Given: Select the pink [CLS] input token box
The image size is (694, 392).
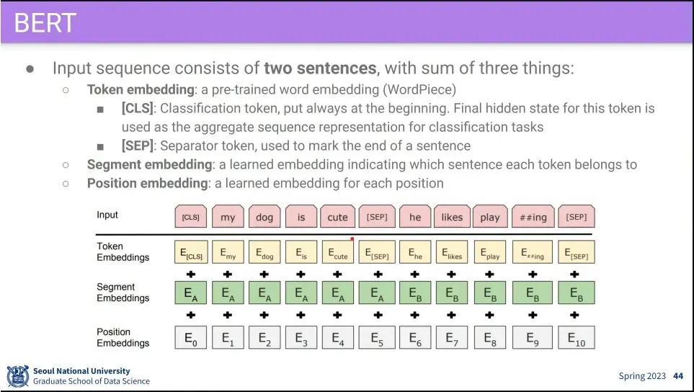Looking at the screenshot, I should [191, 217].
